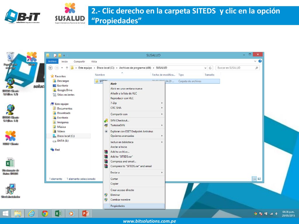Launch the Siteds.Instalador desktop icon

tap(10, 191)
